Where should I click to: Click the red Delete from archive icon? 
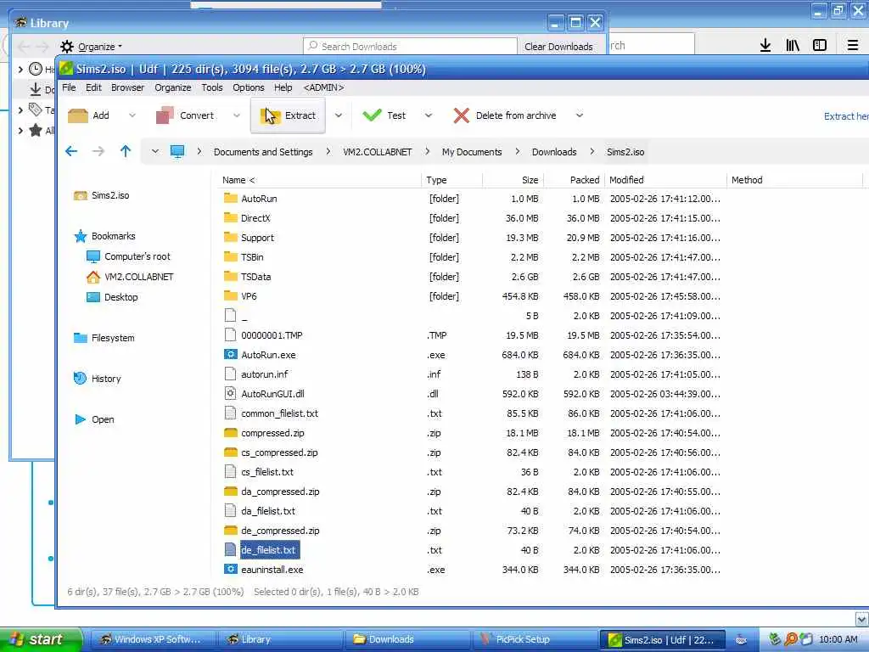tap(461, 115)
